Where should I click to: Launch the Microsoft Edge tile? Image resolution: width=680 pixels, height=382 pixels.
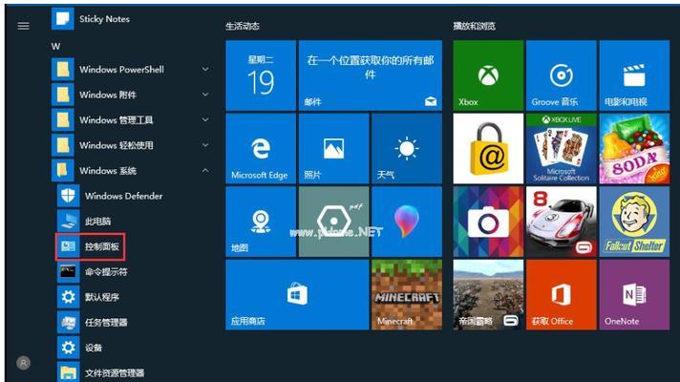tap(261, 149)
